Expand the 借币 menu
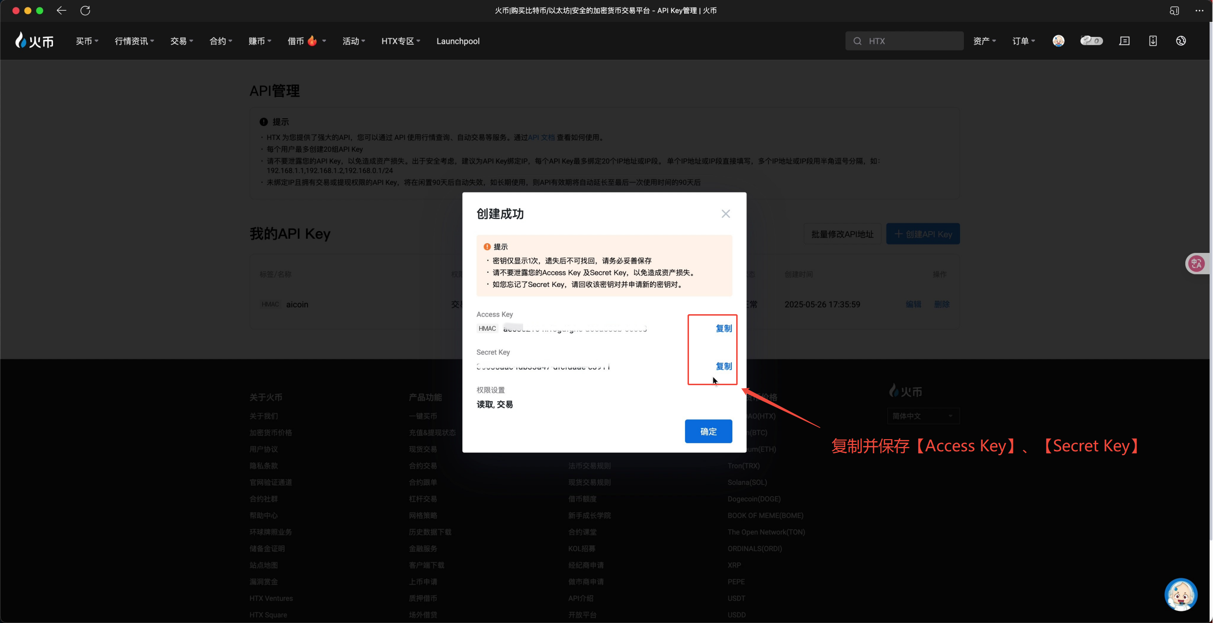1214x623 pixels. coord(307,41)
